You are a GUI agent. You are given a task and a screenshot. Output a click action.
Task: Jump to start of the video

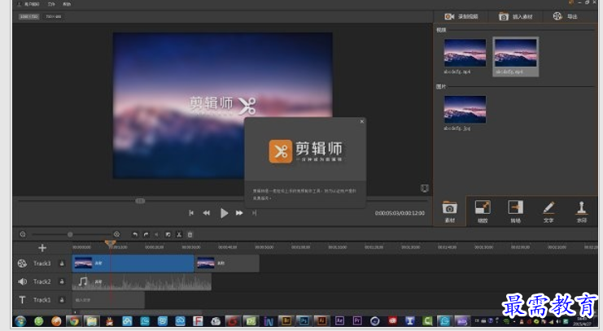[191, 213]
